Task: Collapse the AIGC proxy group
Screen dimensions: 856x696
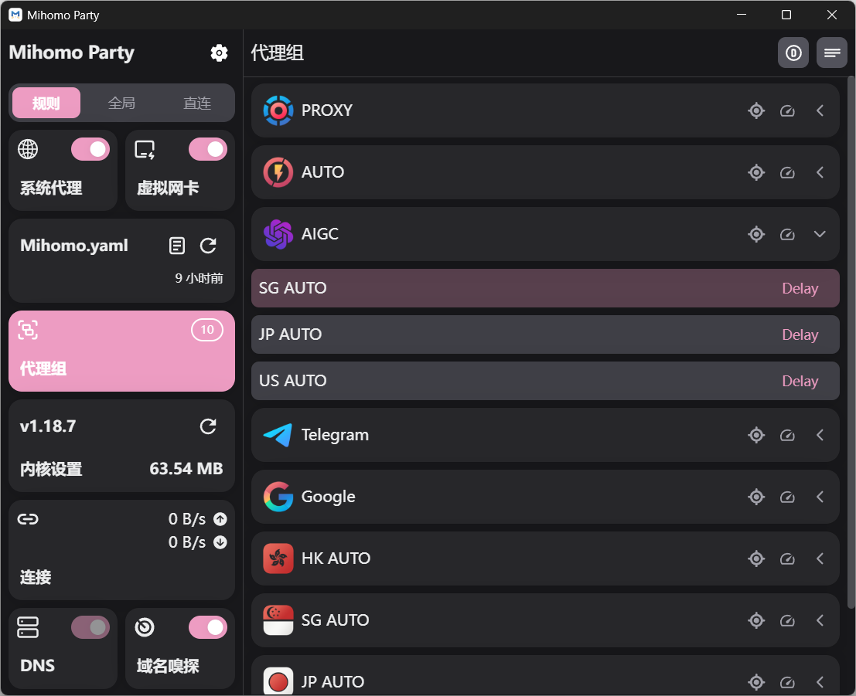Action: [x=820, y=234]
